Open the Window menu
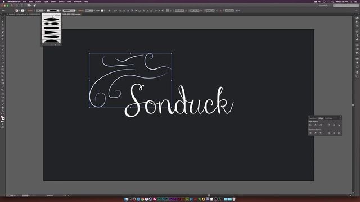The height and width of the screenshot is (202, 360). coord(78,1)
